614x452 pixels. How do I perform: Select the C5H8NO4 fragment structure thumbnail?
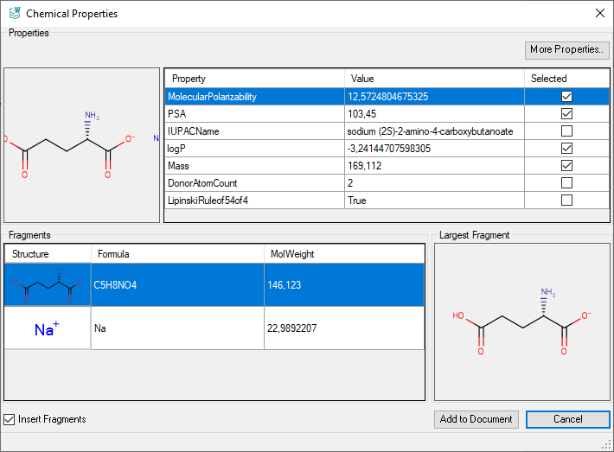[48, 284]
